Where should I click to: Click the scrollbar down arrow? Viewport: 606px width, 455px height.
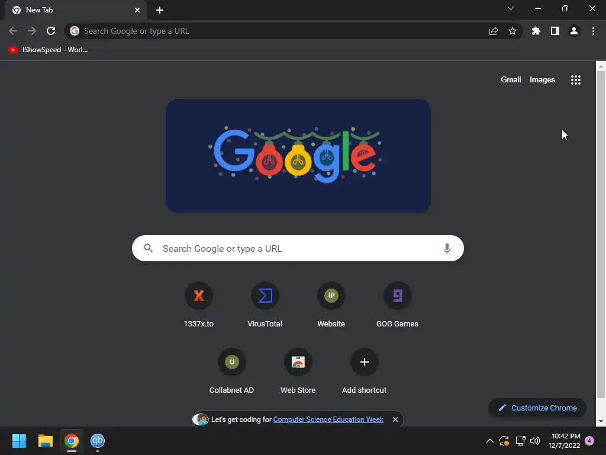[x=601, y=421]
